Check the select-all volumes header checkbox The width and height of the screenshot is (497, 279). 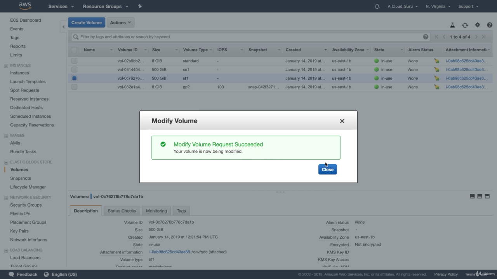point(74,50)
